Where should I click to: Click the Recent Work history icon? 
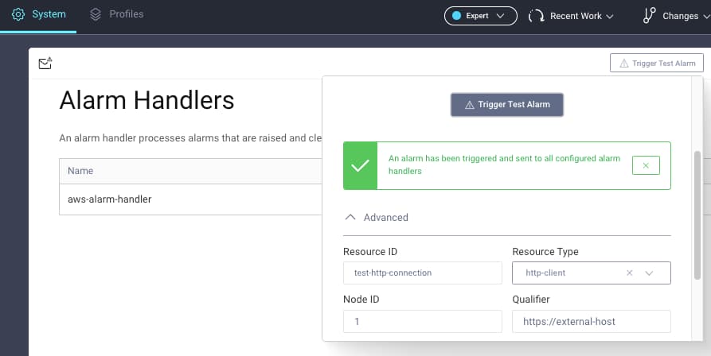[x=536, y=16]
